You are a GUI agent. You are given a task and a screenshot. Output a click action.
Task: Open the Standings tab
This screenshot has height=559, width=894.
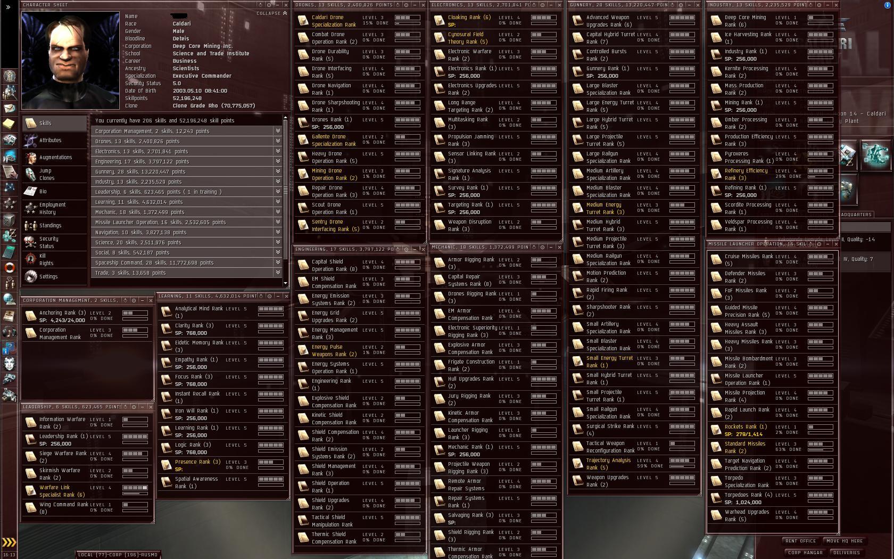pos(54,226)
